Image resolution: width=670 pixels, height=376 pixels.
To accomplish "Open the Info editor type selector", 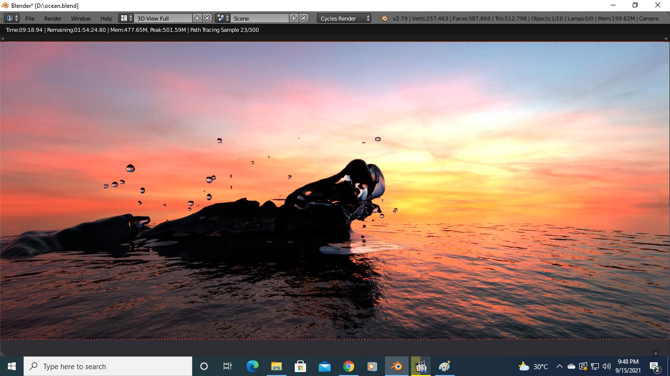I will coord(12,18).
